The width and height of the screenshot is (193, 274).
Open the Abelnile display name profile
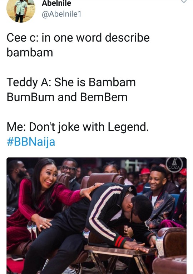[x=56, y=3]
